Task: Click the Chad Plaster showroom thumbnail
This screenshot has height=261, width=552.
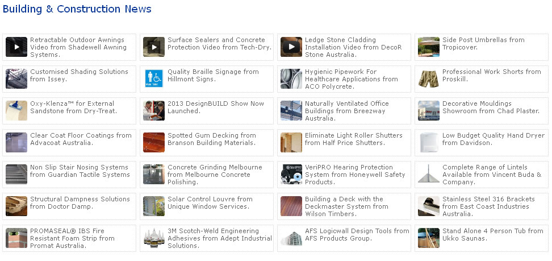Action: pyautogui.click(x=429, y=111)
